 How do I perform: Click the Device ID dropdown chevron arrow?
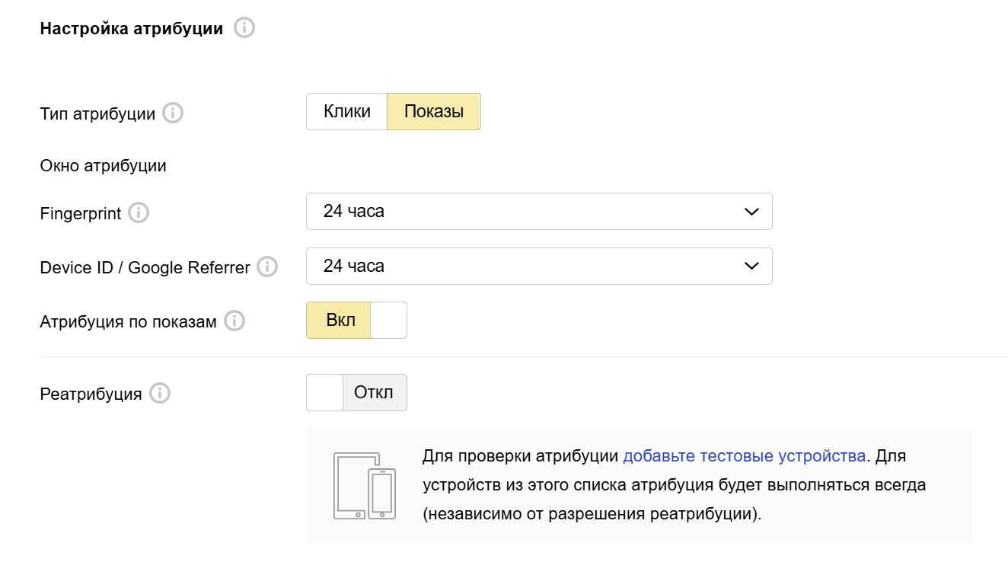pyautogui.click(x=751, y=267)
